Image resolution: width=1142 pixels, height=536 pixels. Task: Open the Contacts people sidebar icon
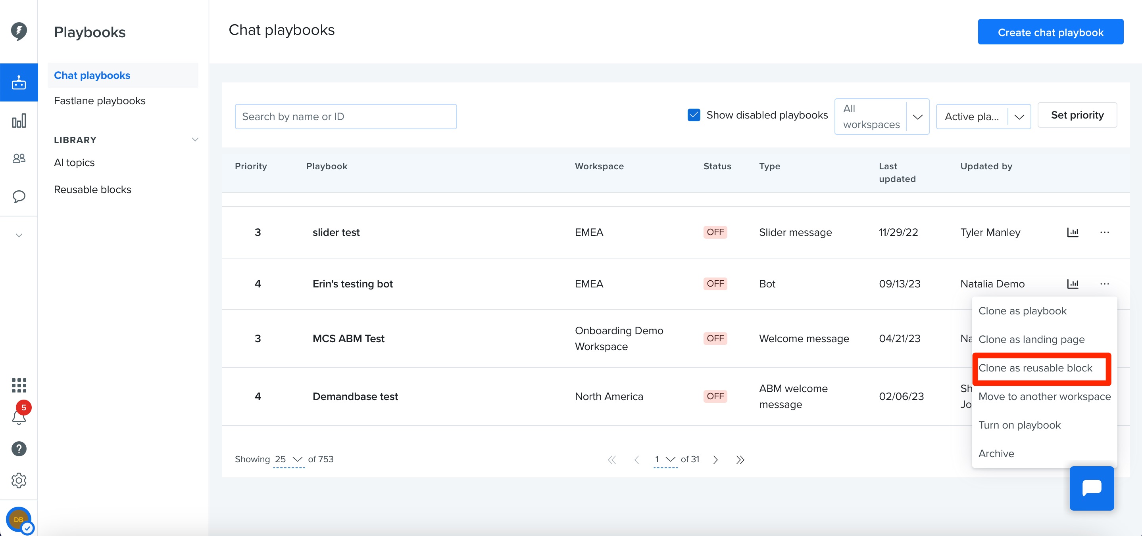(19, 158)
